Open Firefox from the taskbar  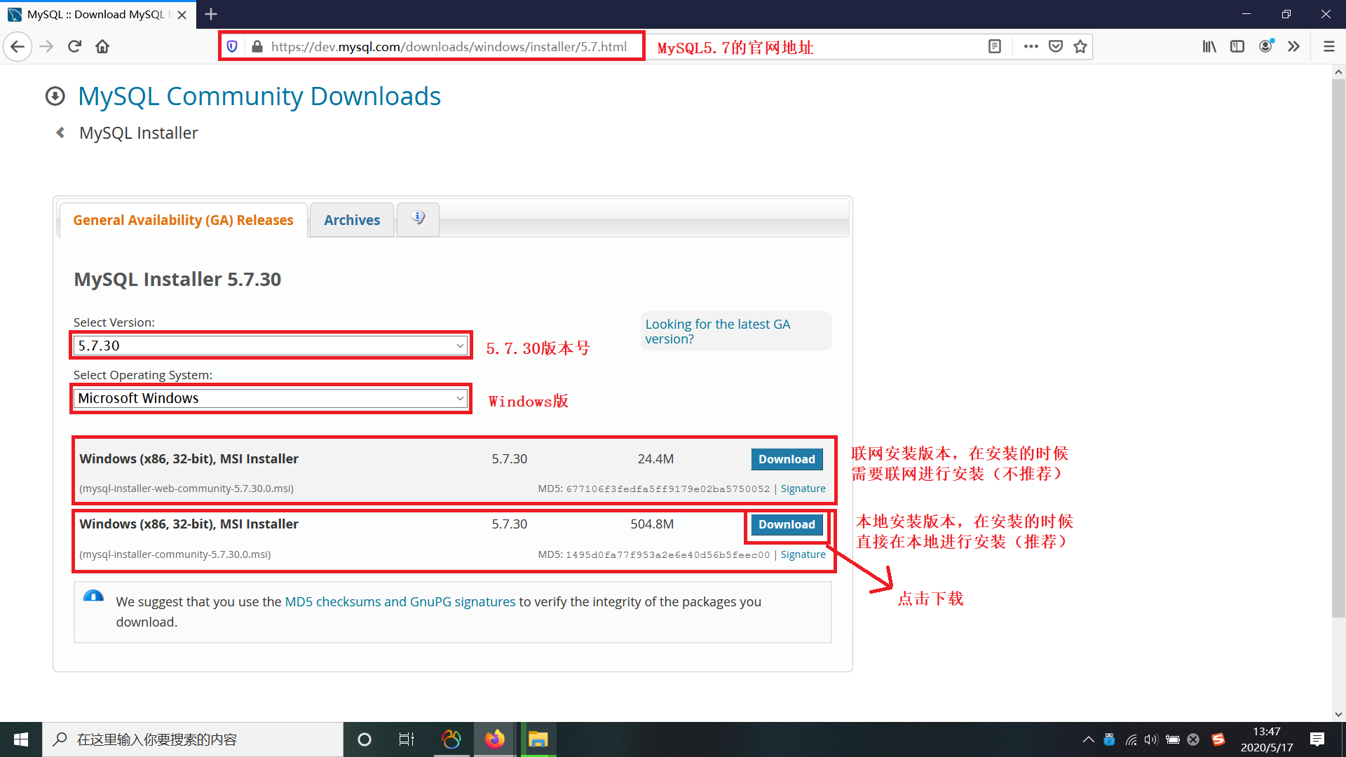495,739
